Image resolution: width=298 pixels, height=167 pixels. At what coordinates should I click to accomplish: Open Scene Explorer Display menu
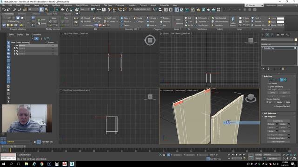click(x=20, y=35)
